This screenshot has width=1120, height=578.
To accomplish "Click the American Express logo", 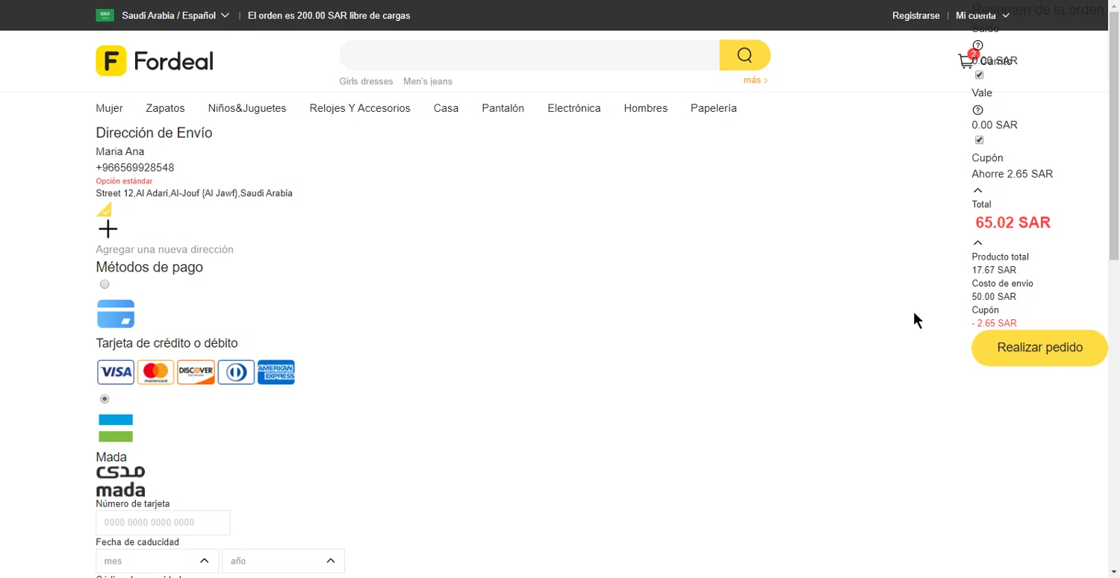I will point(276,372).
